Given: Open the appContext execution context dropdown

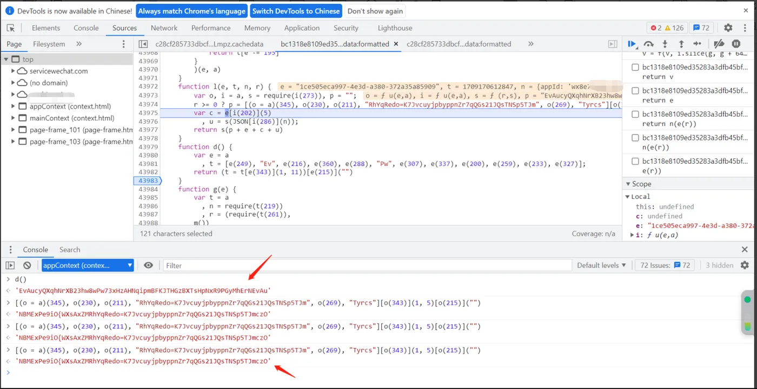Looking at the screenshot, I should (88, 265).
